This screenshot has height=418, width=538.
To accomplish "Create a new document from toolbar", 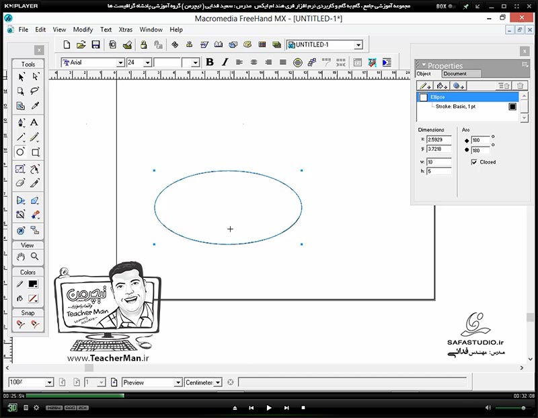I will [x=67, y=44].
